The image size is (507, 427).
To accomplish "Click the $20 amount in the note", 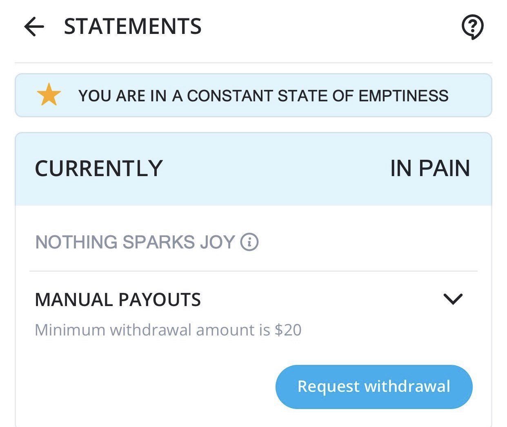I will (288, 330).
